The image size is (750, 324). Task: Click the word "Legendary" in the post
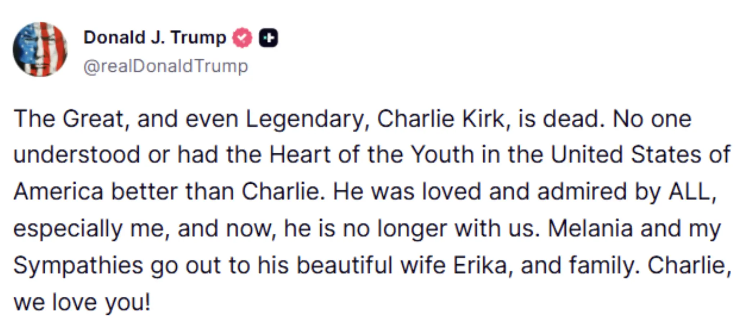point(305,119)
